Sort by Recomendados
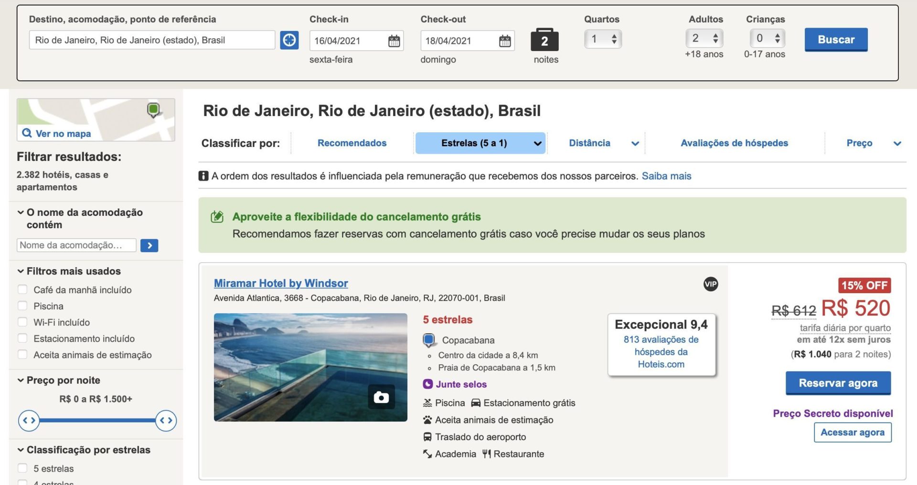 (x=352, y=143)
